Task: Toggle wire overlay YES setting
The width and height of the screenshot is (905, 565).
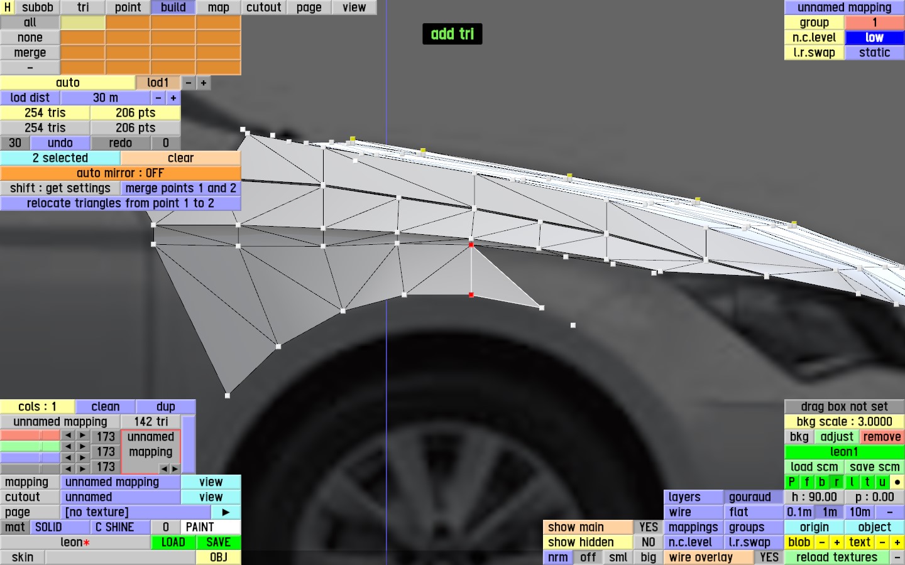Action: (769, 557)
